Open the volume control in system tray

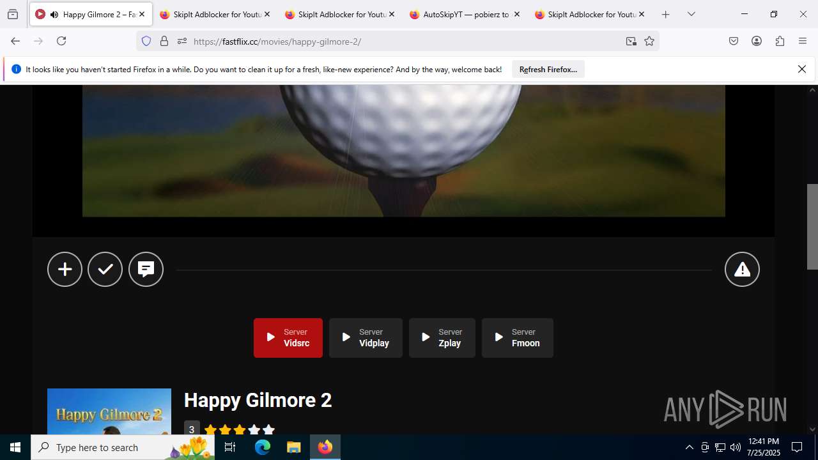pos(736,447)
